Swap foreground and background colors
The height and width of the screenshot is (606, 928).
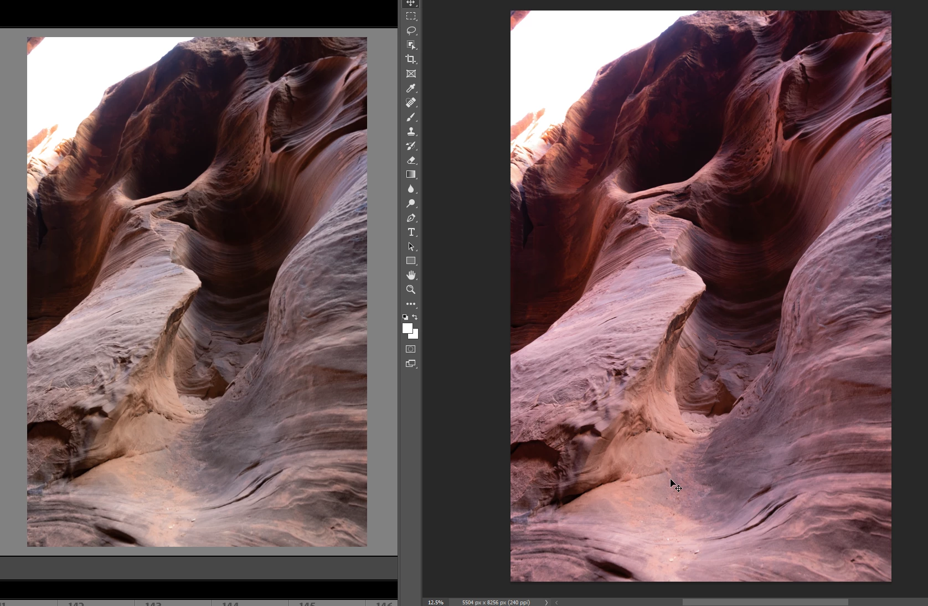click(x=415, y=317)
